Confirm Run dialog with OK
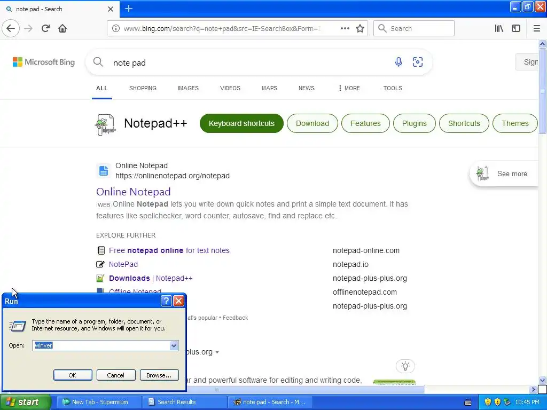Image resolution: width=547 pixels, height=410 pixels. pyautogui.click(x=73, y=375)
